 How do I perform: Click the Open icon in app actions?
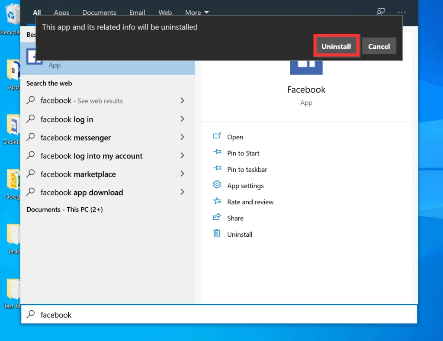coord(217,136)
